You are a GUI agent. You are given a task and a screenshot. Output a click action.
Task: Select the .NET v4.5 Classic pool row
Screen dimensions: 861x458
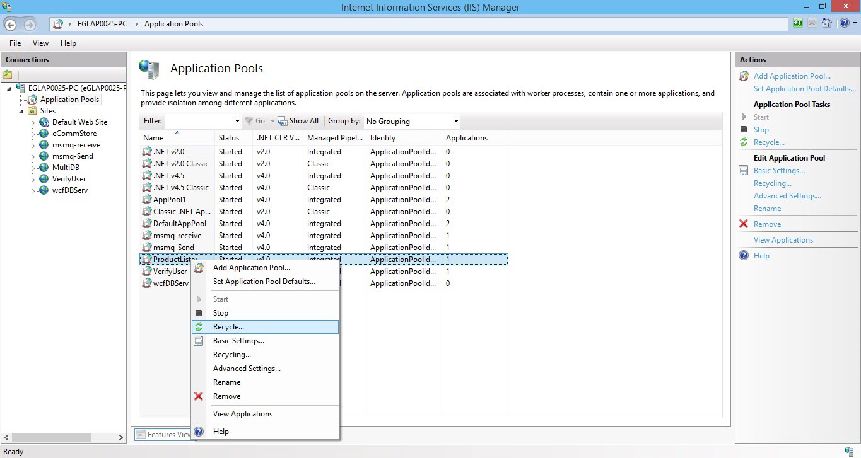click(324, 188)
